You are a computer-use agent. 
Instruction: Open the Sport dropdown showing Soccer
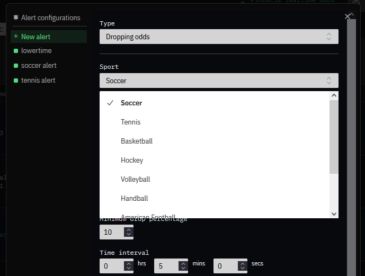[219, 81]
